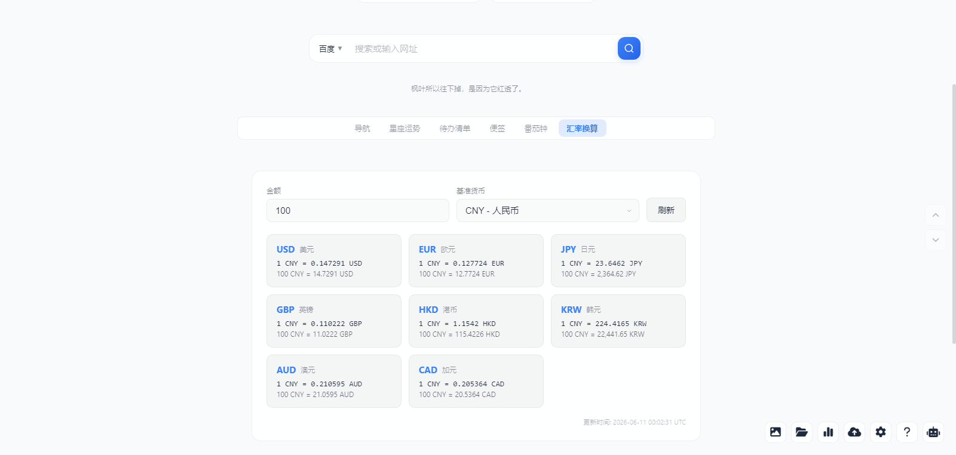Click the text 100 CNY = 20.5364 CAD
This screenshot has width=956, height=455.
click(457, 395)
